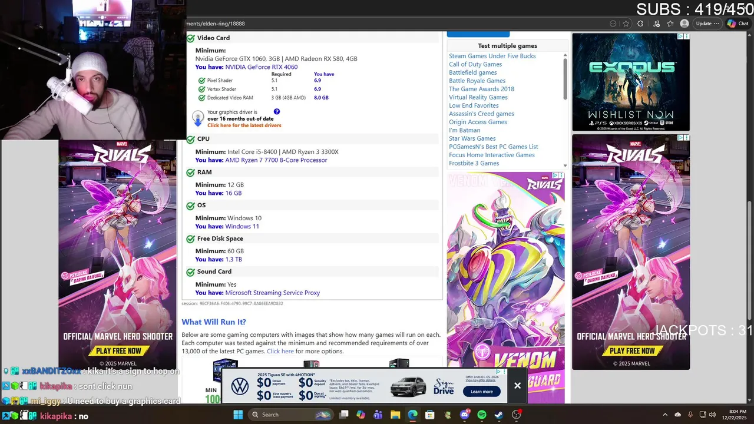
Task: Open The Game Awards 2018 list
Action: (481, 89)
